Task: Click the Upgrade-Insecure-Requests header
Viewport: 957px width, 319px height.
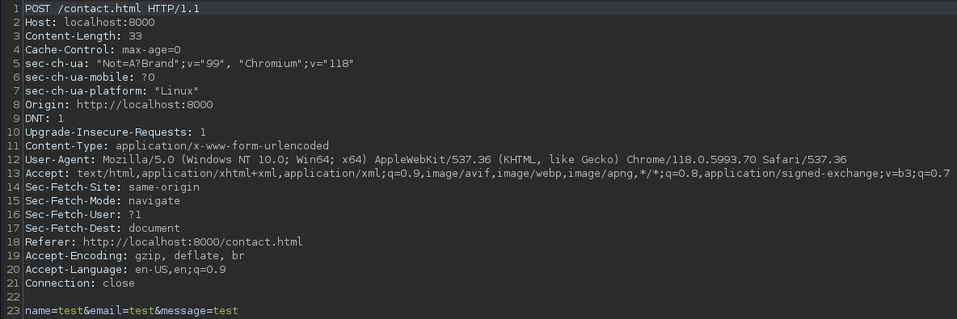Action: coord(116,132)
